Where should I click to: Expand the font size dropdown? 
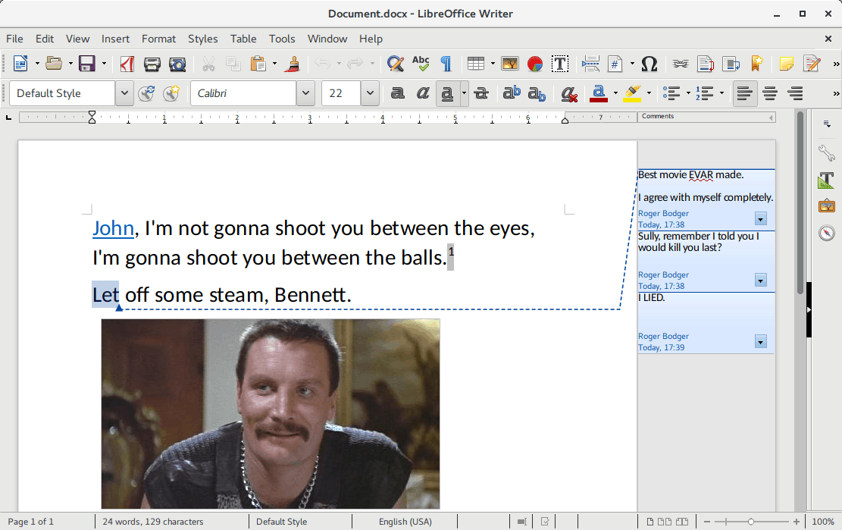click(x=370, y=93)
